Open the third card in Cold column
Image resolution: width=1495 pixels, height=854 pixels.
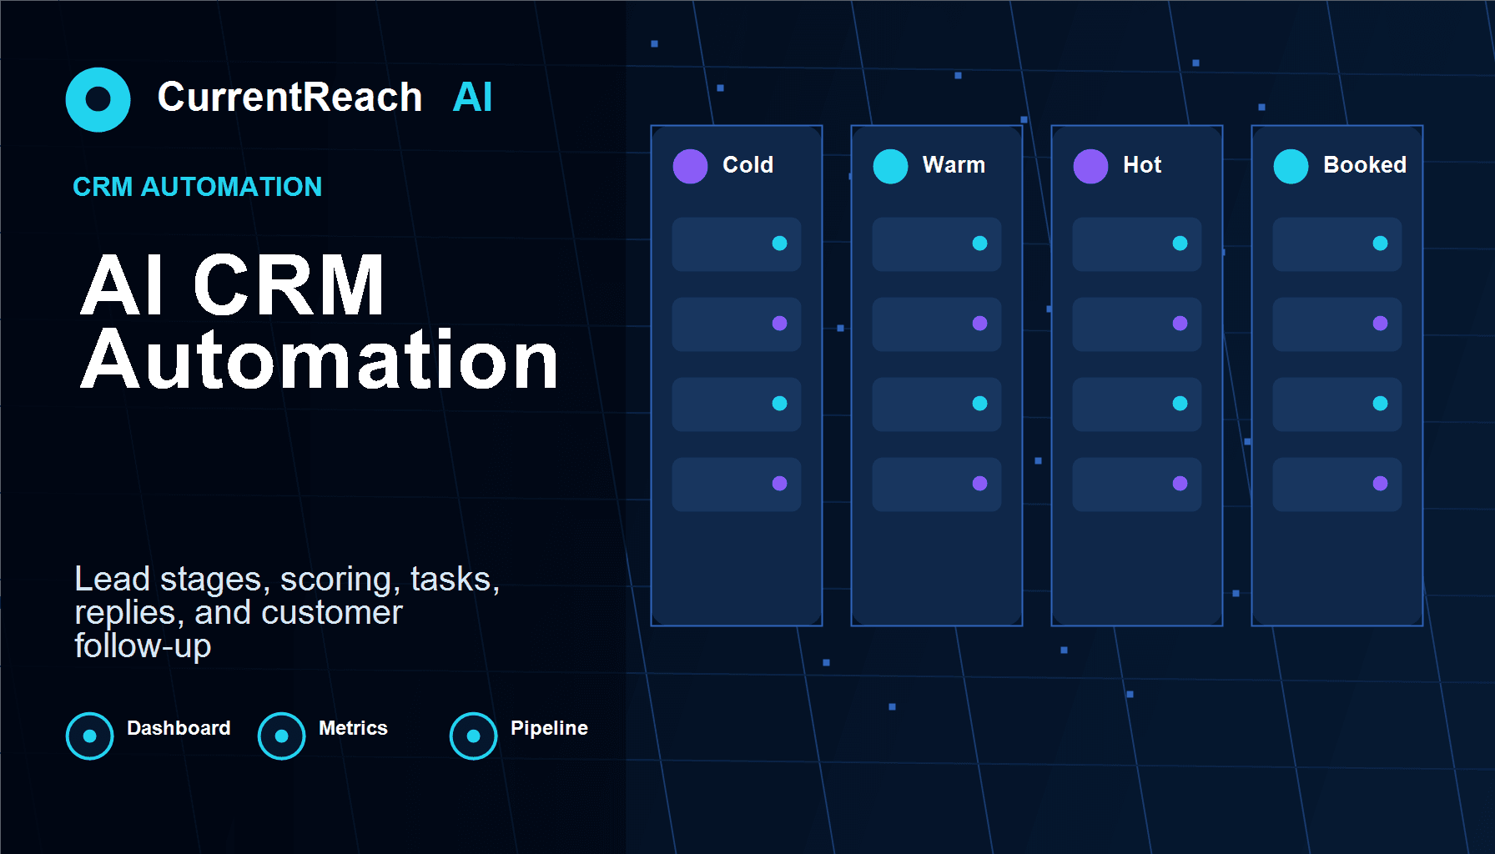point(737,404)
